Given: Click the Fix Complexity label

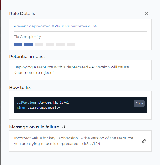Looking at the screenshot, I should point(27,37).
